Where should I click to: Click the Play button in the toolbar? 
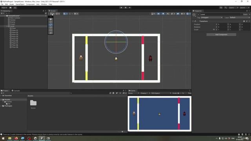tap(121, 7)
